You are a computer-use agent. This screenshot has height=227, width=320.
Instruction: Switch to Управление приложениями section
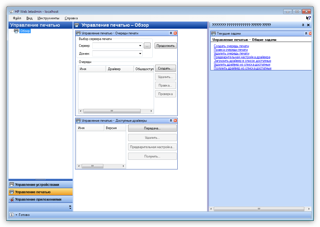tap(41, 199)
